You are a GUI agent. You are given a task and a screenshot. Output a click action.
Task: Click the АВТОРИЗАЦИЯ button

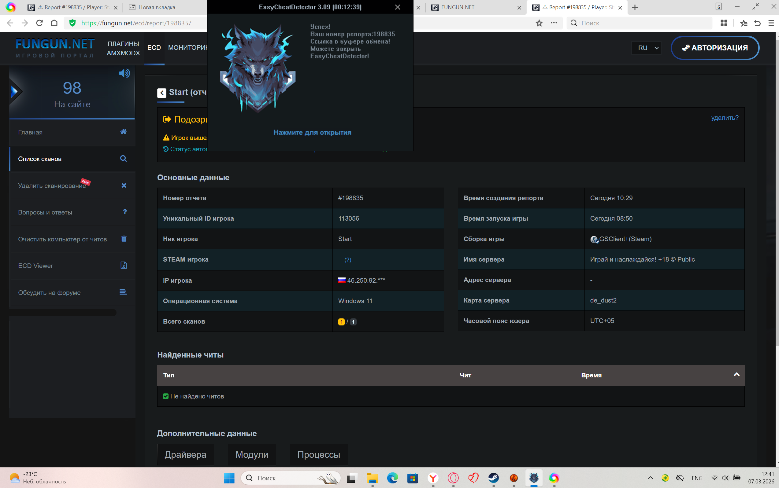715,48
